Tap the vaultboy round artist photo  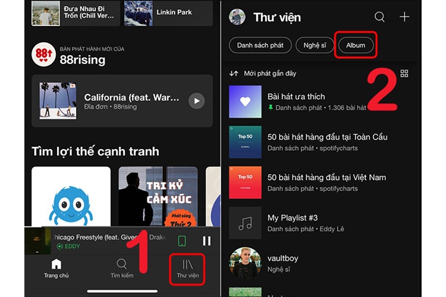(x=245, y=263)
